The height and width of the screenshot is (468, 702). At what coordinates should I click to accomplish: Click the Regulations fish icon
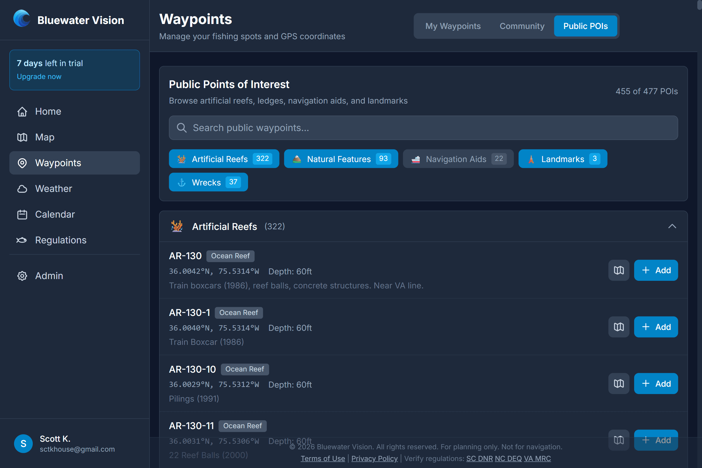(x=21, y=240)
